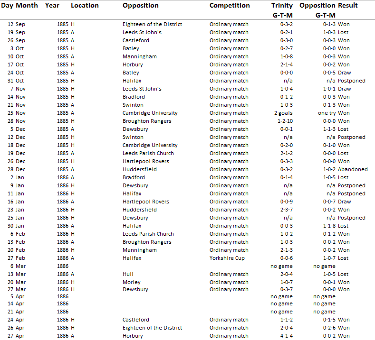Click Trinity score '1-0-8'
This screenshot has width=375, height=340.
287,56
